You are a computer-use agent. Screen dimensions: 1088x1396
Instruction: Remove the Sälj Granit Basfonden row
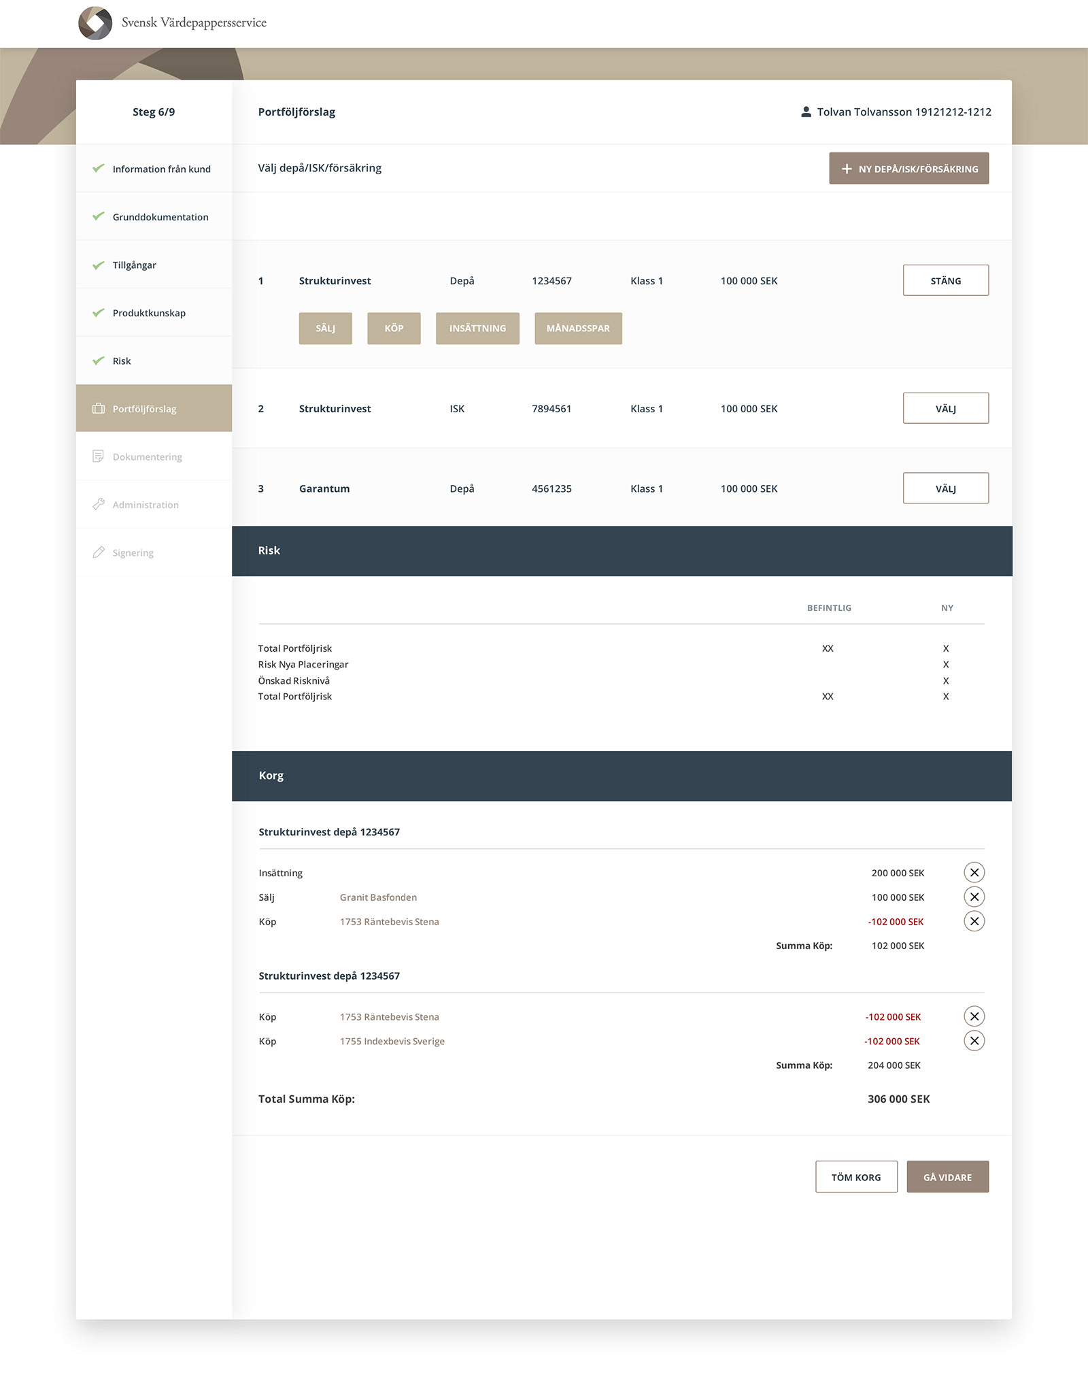point(974,897)
